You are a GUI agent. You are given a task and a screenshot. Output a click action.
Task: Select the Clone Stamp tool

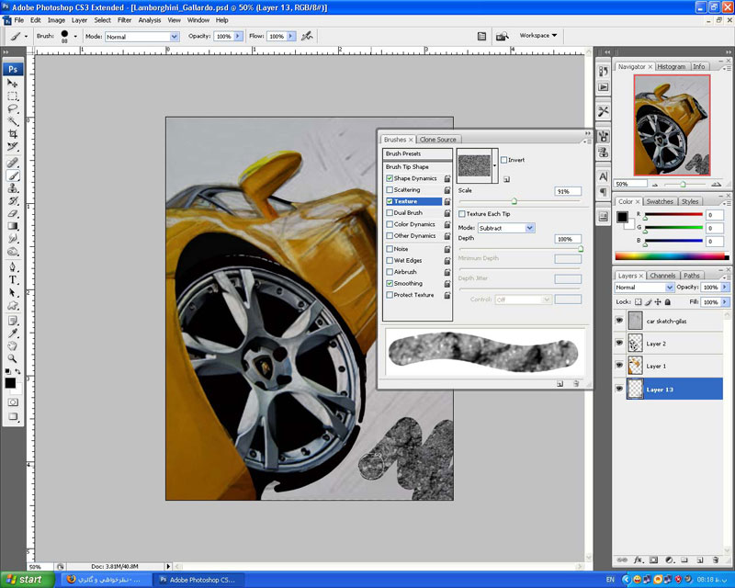coord(13,188)
